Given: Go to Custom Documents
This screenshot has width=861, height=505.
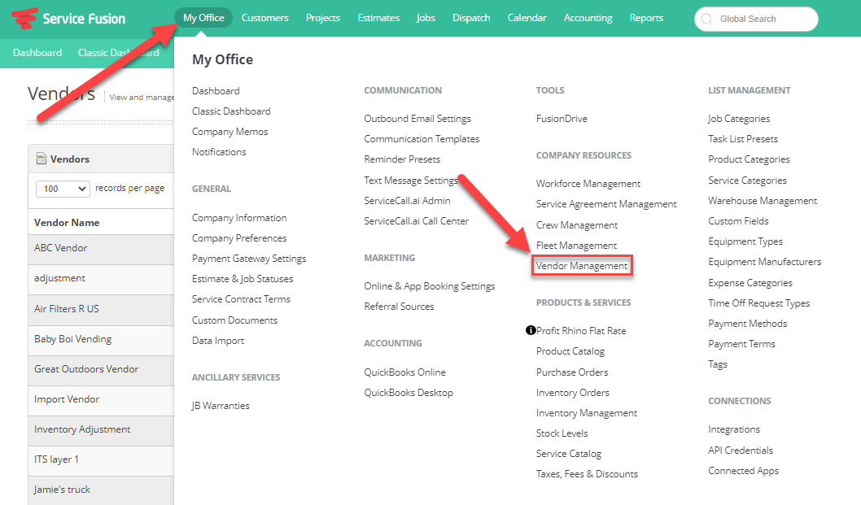Looking at the screenshot, I should [x=234, y=320].
